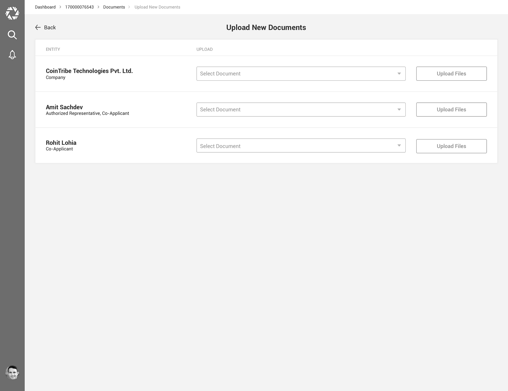Open breadcrumb 170000076543
This screenshot has width=508, height=391.
tap(79, 7)
